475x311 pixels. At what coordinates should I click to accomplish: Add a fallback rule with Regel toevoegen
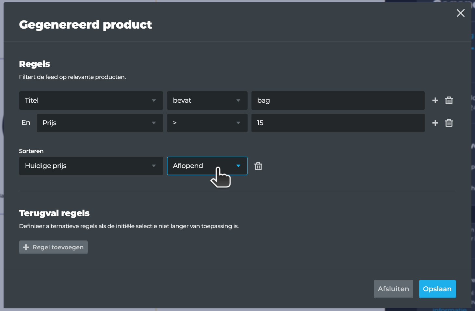[53, 247]
